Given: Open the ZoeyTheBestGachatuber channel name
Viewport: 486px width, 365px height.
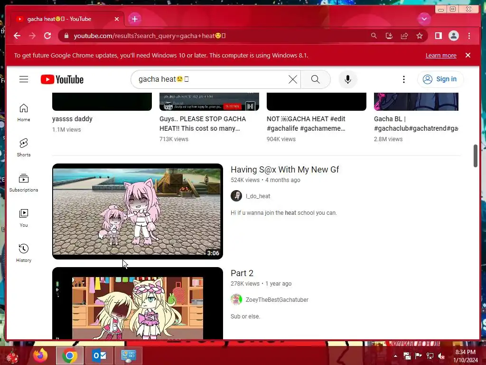Looking at the screenshot, I should (277, 300).
